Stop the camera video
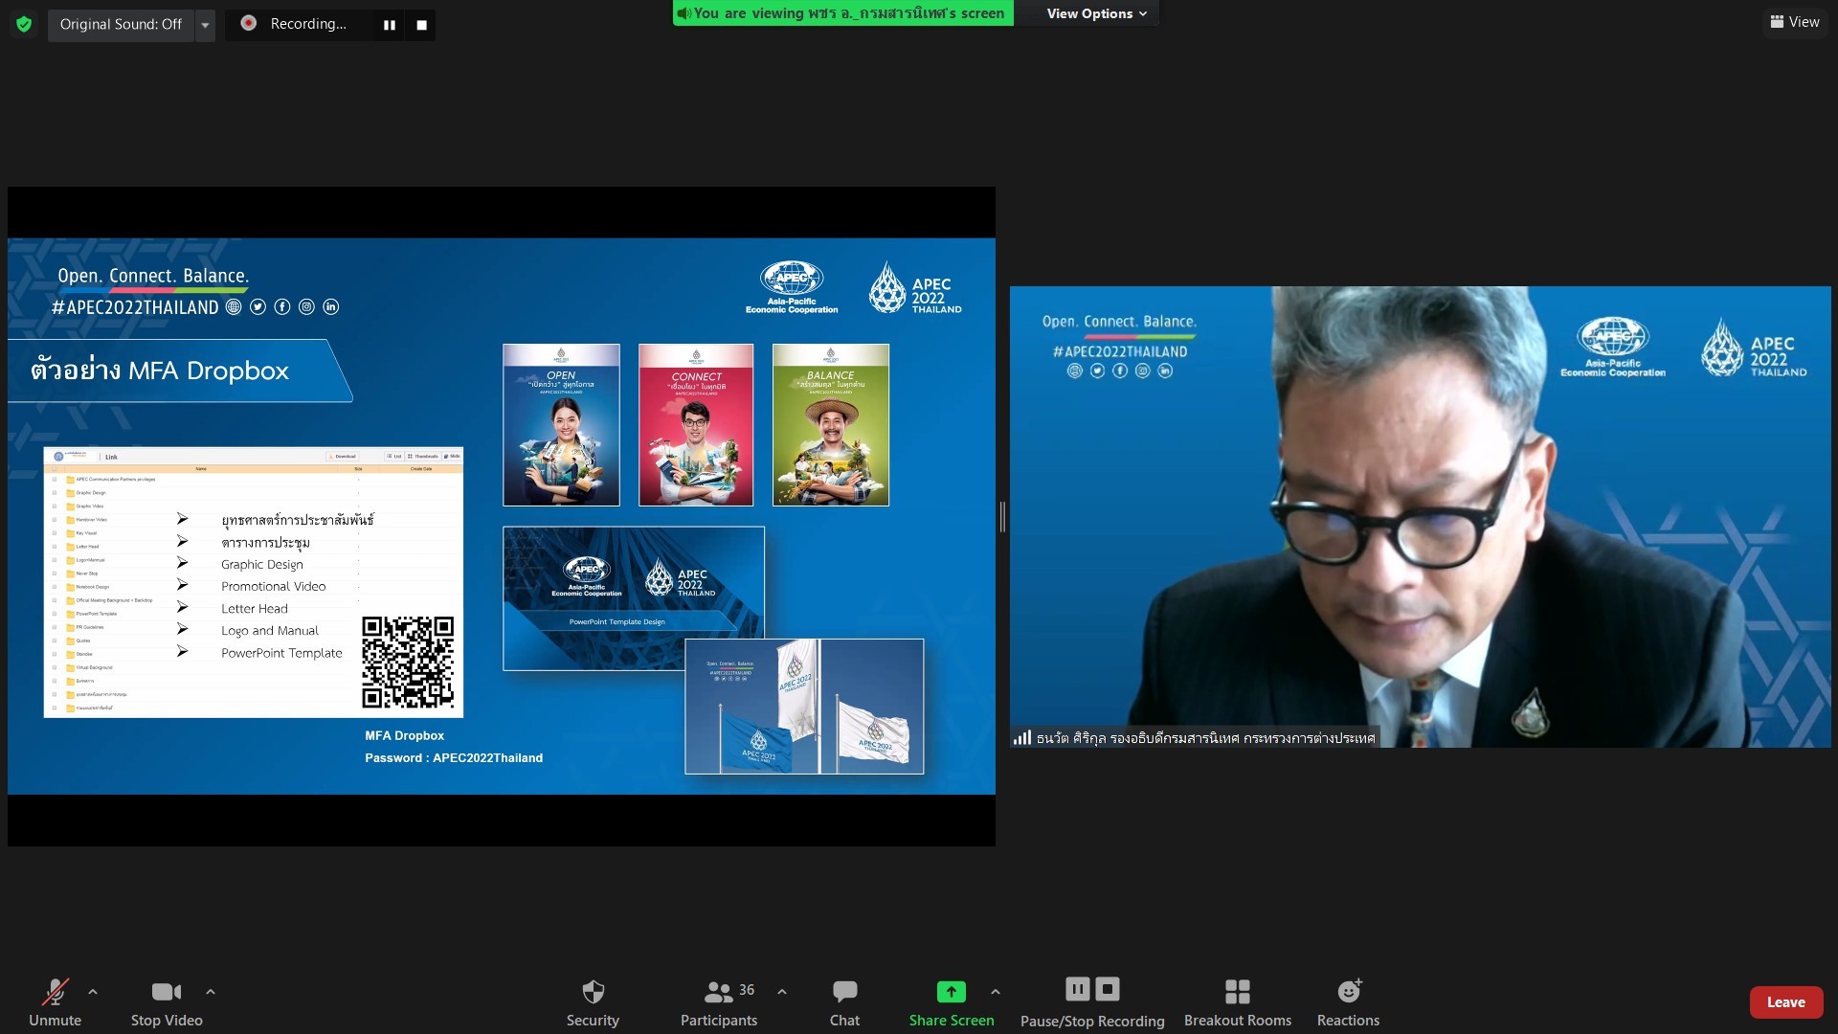 167,1001
